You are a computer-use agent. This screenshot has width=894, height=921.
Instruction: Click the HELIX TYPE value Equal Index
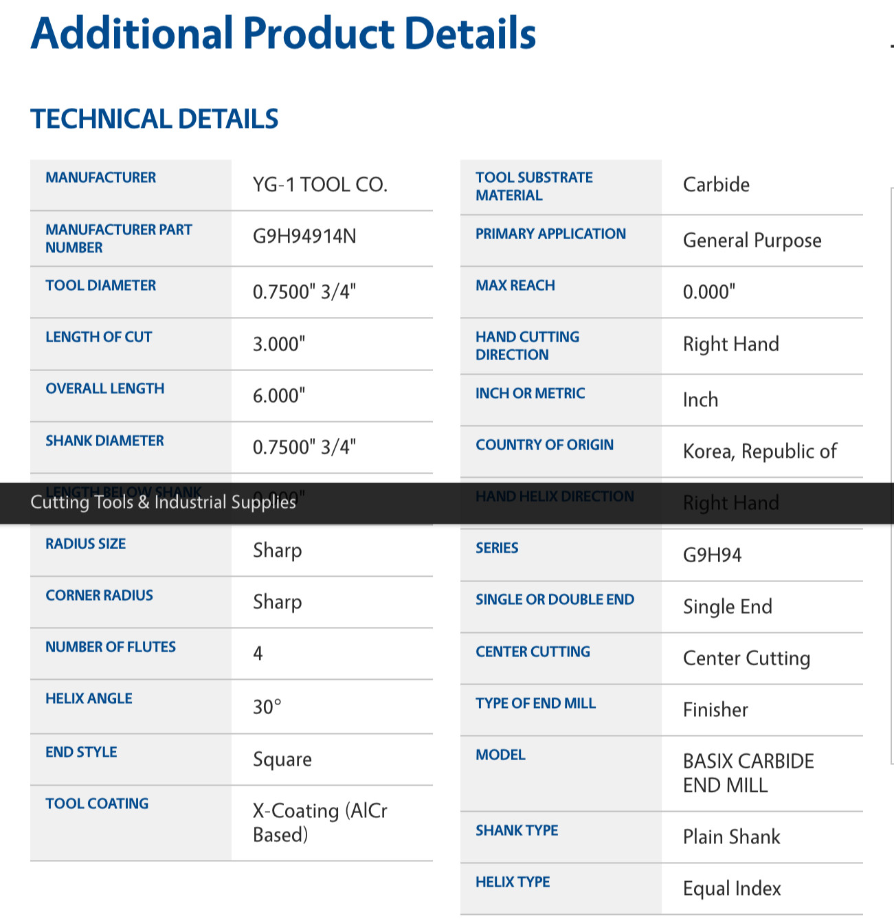[732, 889]
